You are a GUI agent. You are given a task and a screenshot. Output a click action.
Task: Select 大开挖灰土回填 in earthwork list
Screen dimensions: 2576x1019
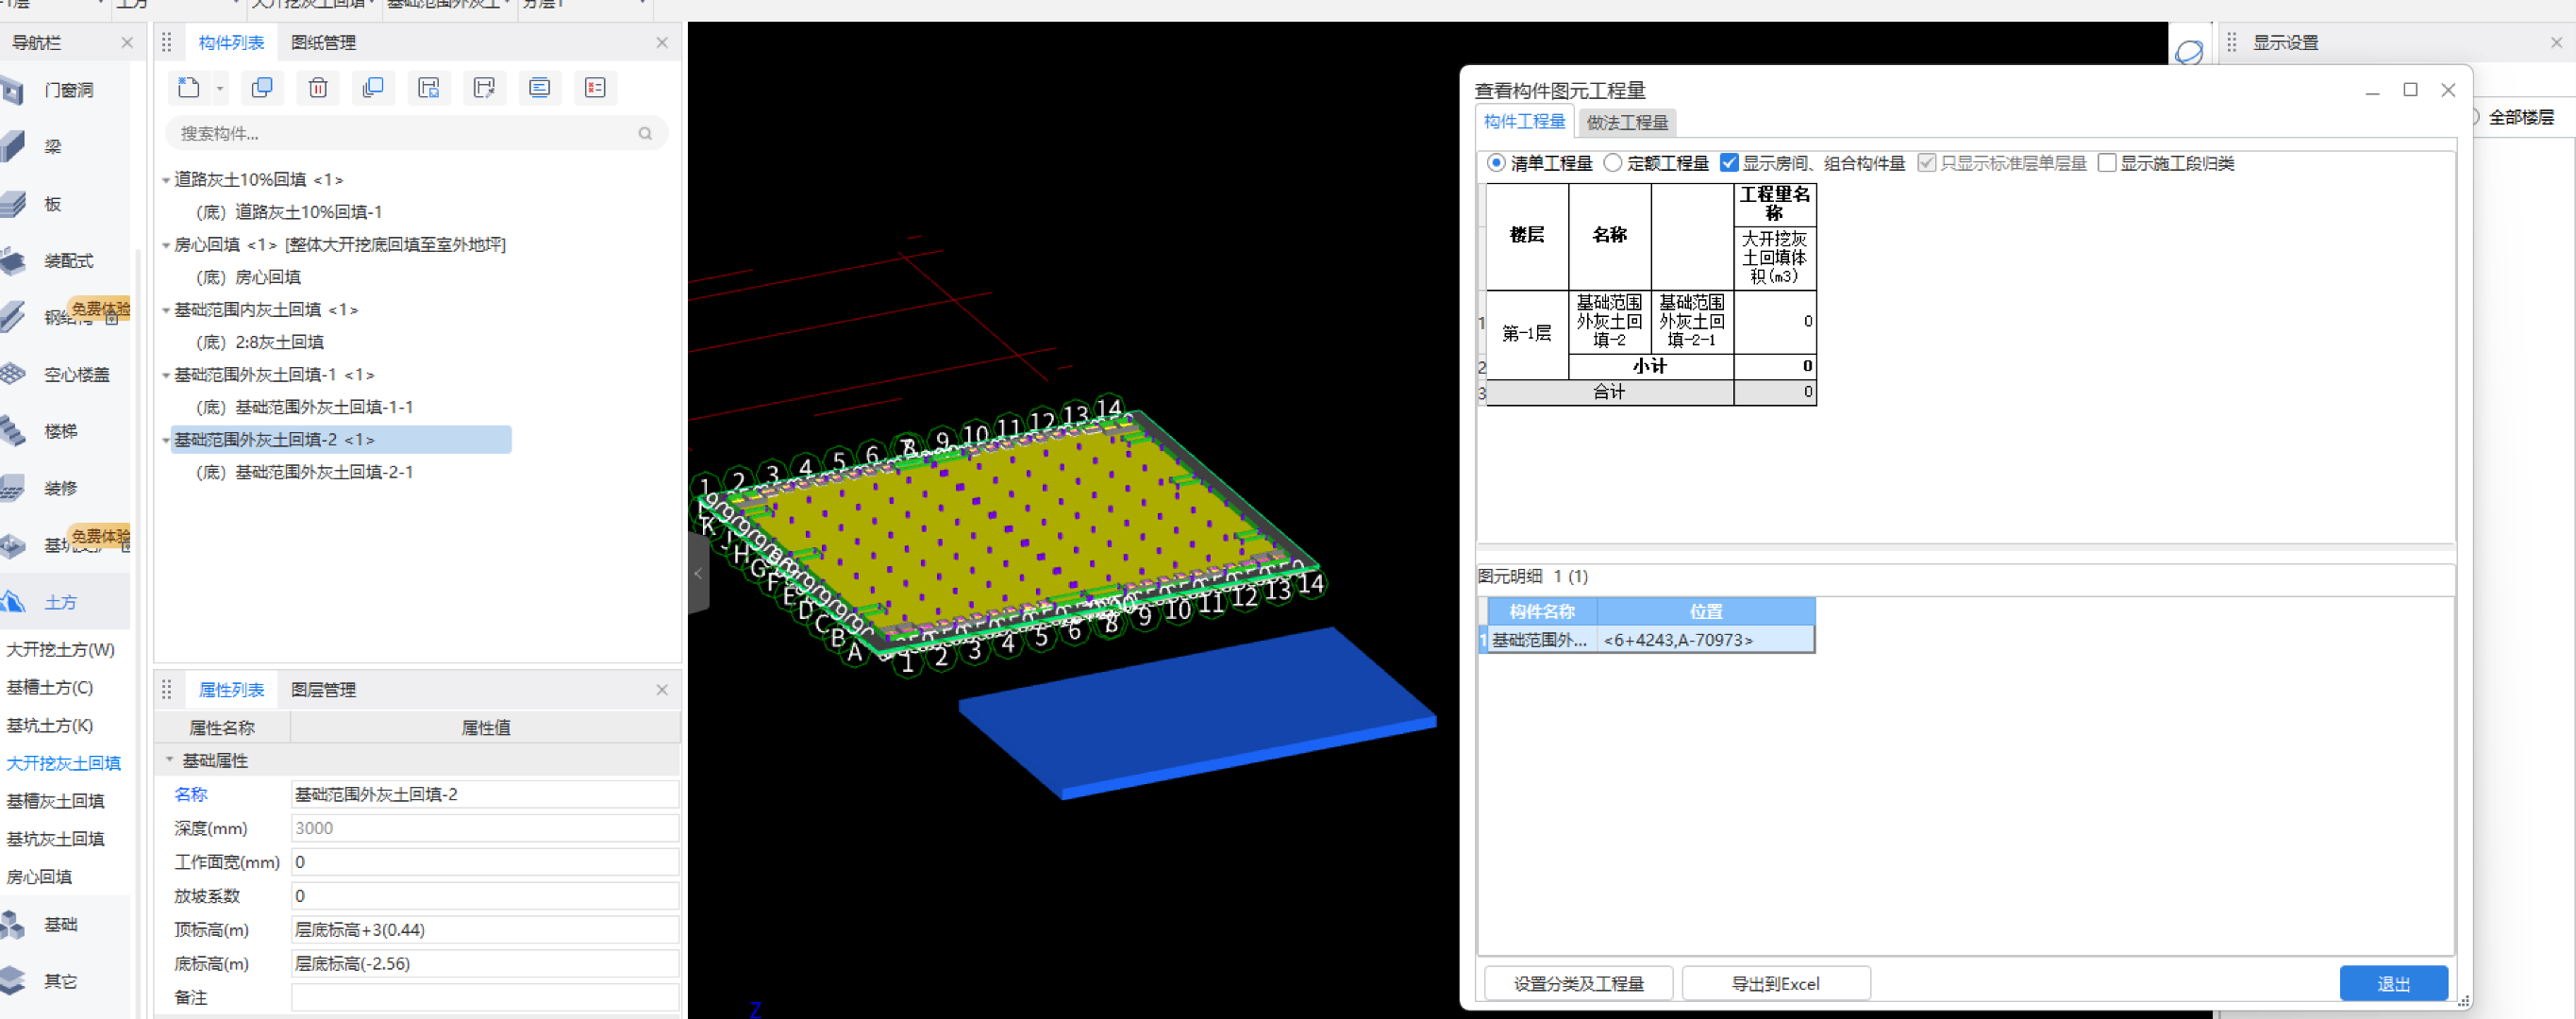pyautogui.click(x=64, y=763)
